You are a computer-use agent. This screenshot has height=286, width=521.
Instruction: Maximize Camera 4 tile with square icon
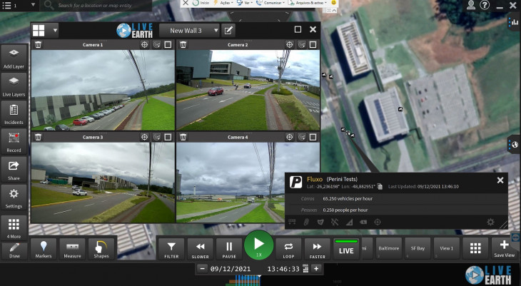(x=313, y=137)
